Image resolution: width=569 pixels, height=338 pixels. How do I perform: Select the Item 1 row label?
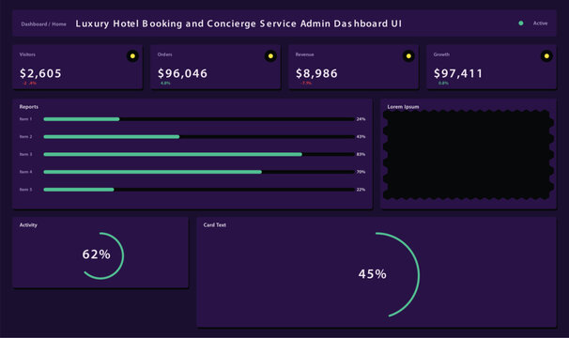point(25,119)
